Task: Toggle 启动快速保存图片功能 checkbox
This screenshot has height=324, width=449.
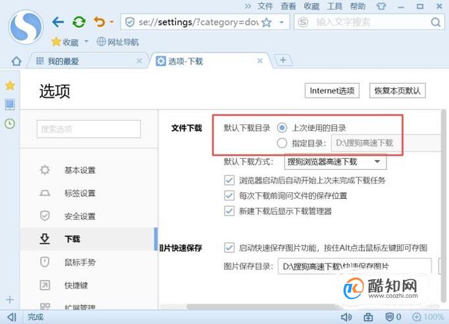Action: coord(229,248)
